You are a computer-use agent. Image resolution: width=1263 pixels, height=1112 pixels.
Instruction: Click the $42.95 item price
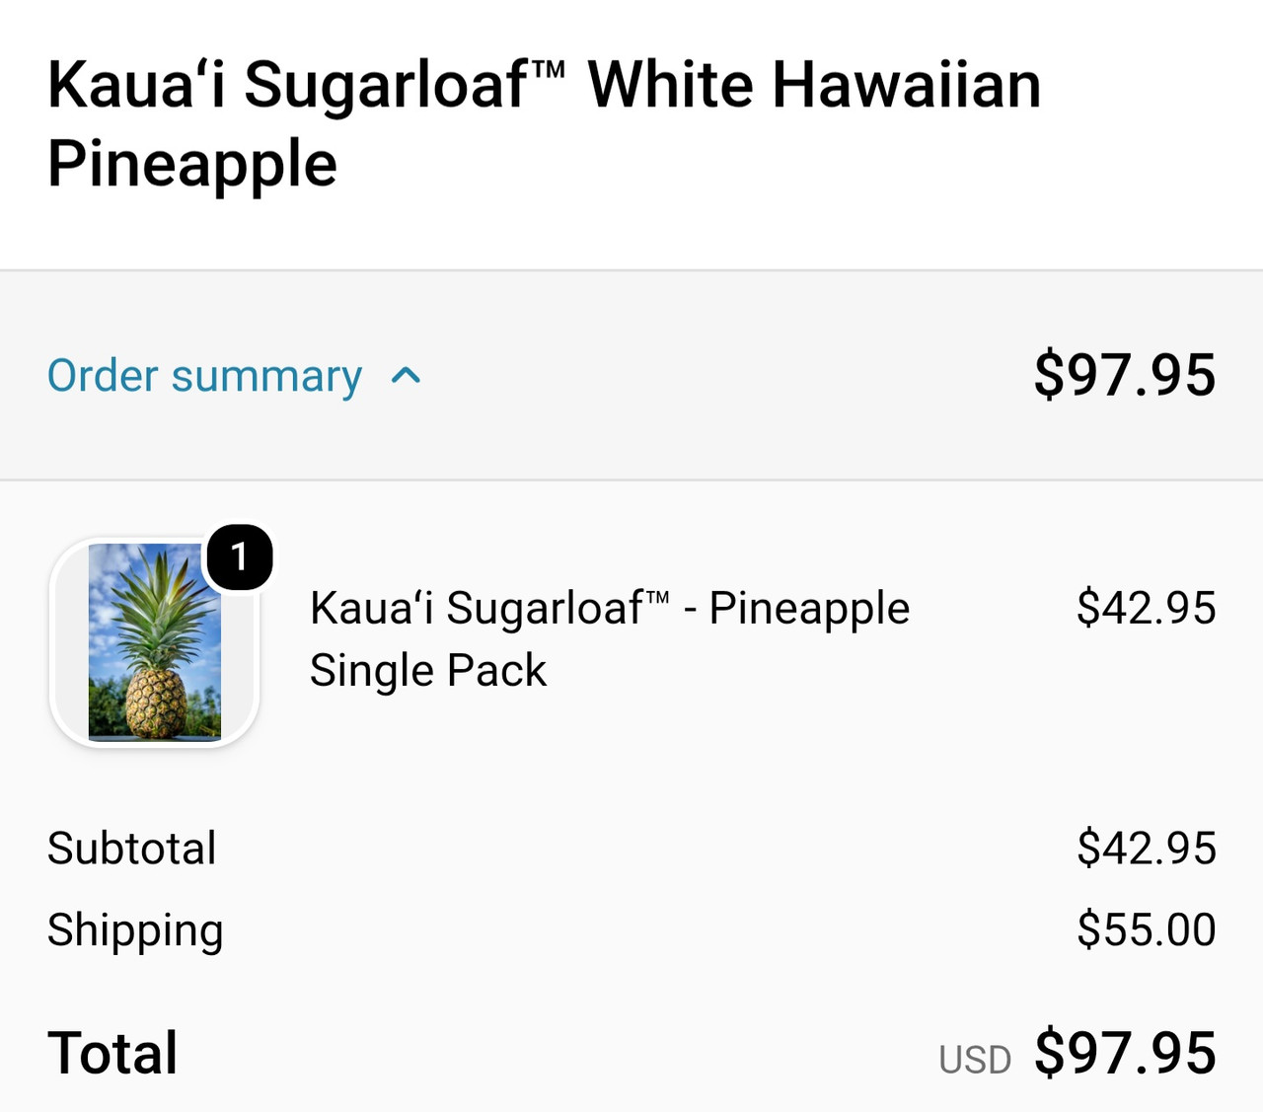tap(1146, 608)
